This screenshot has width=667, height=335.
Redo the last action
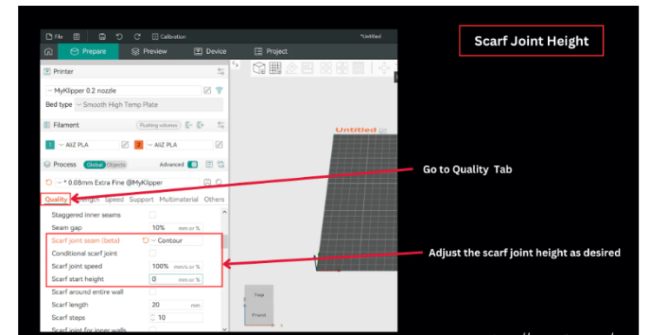[137, 36]
